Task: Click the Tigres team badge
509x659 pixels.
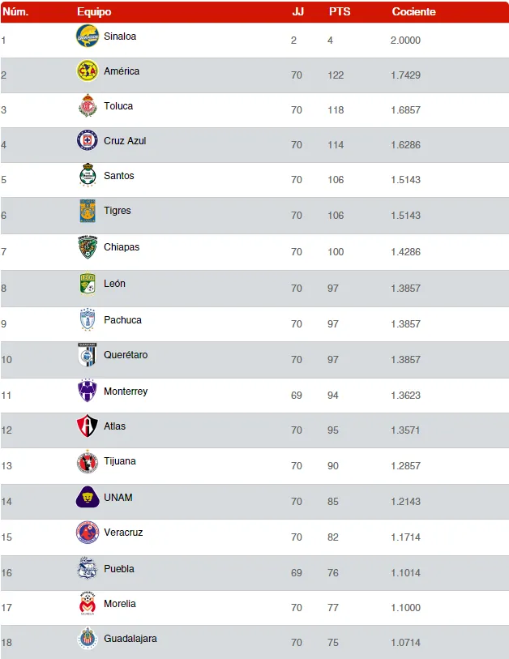Action: [x=88, y=211]
